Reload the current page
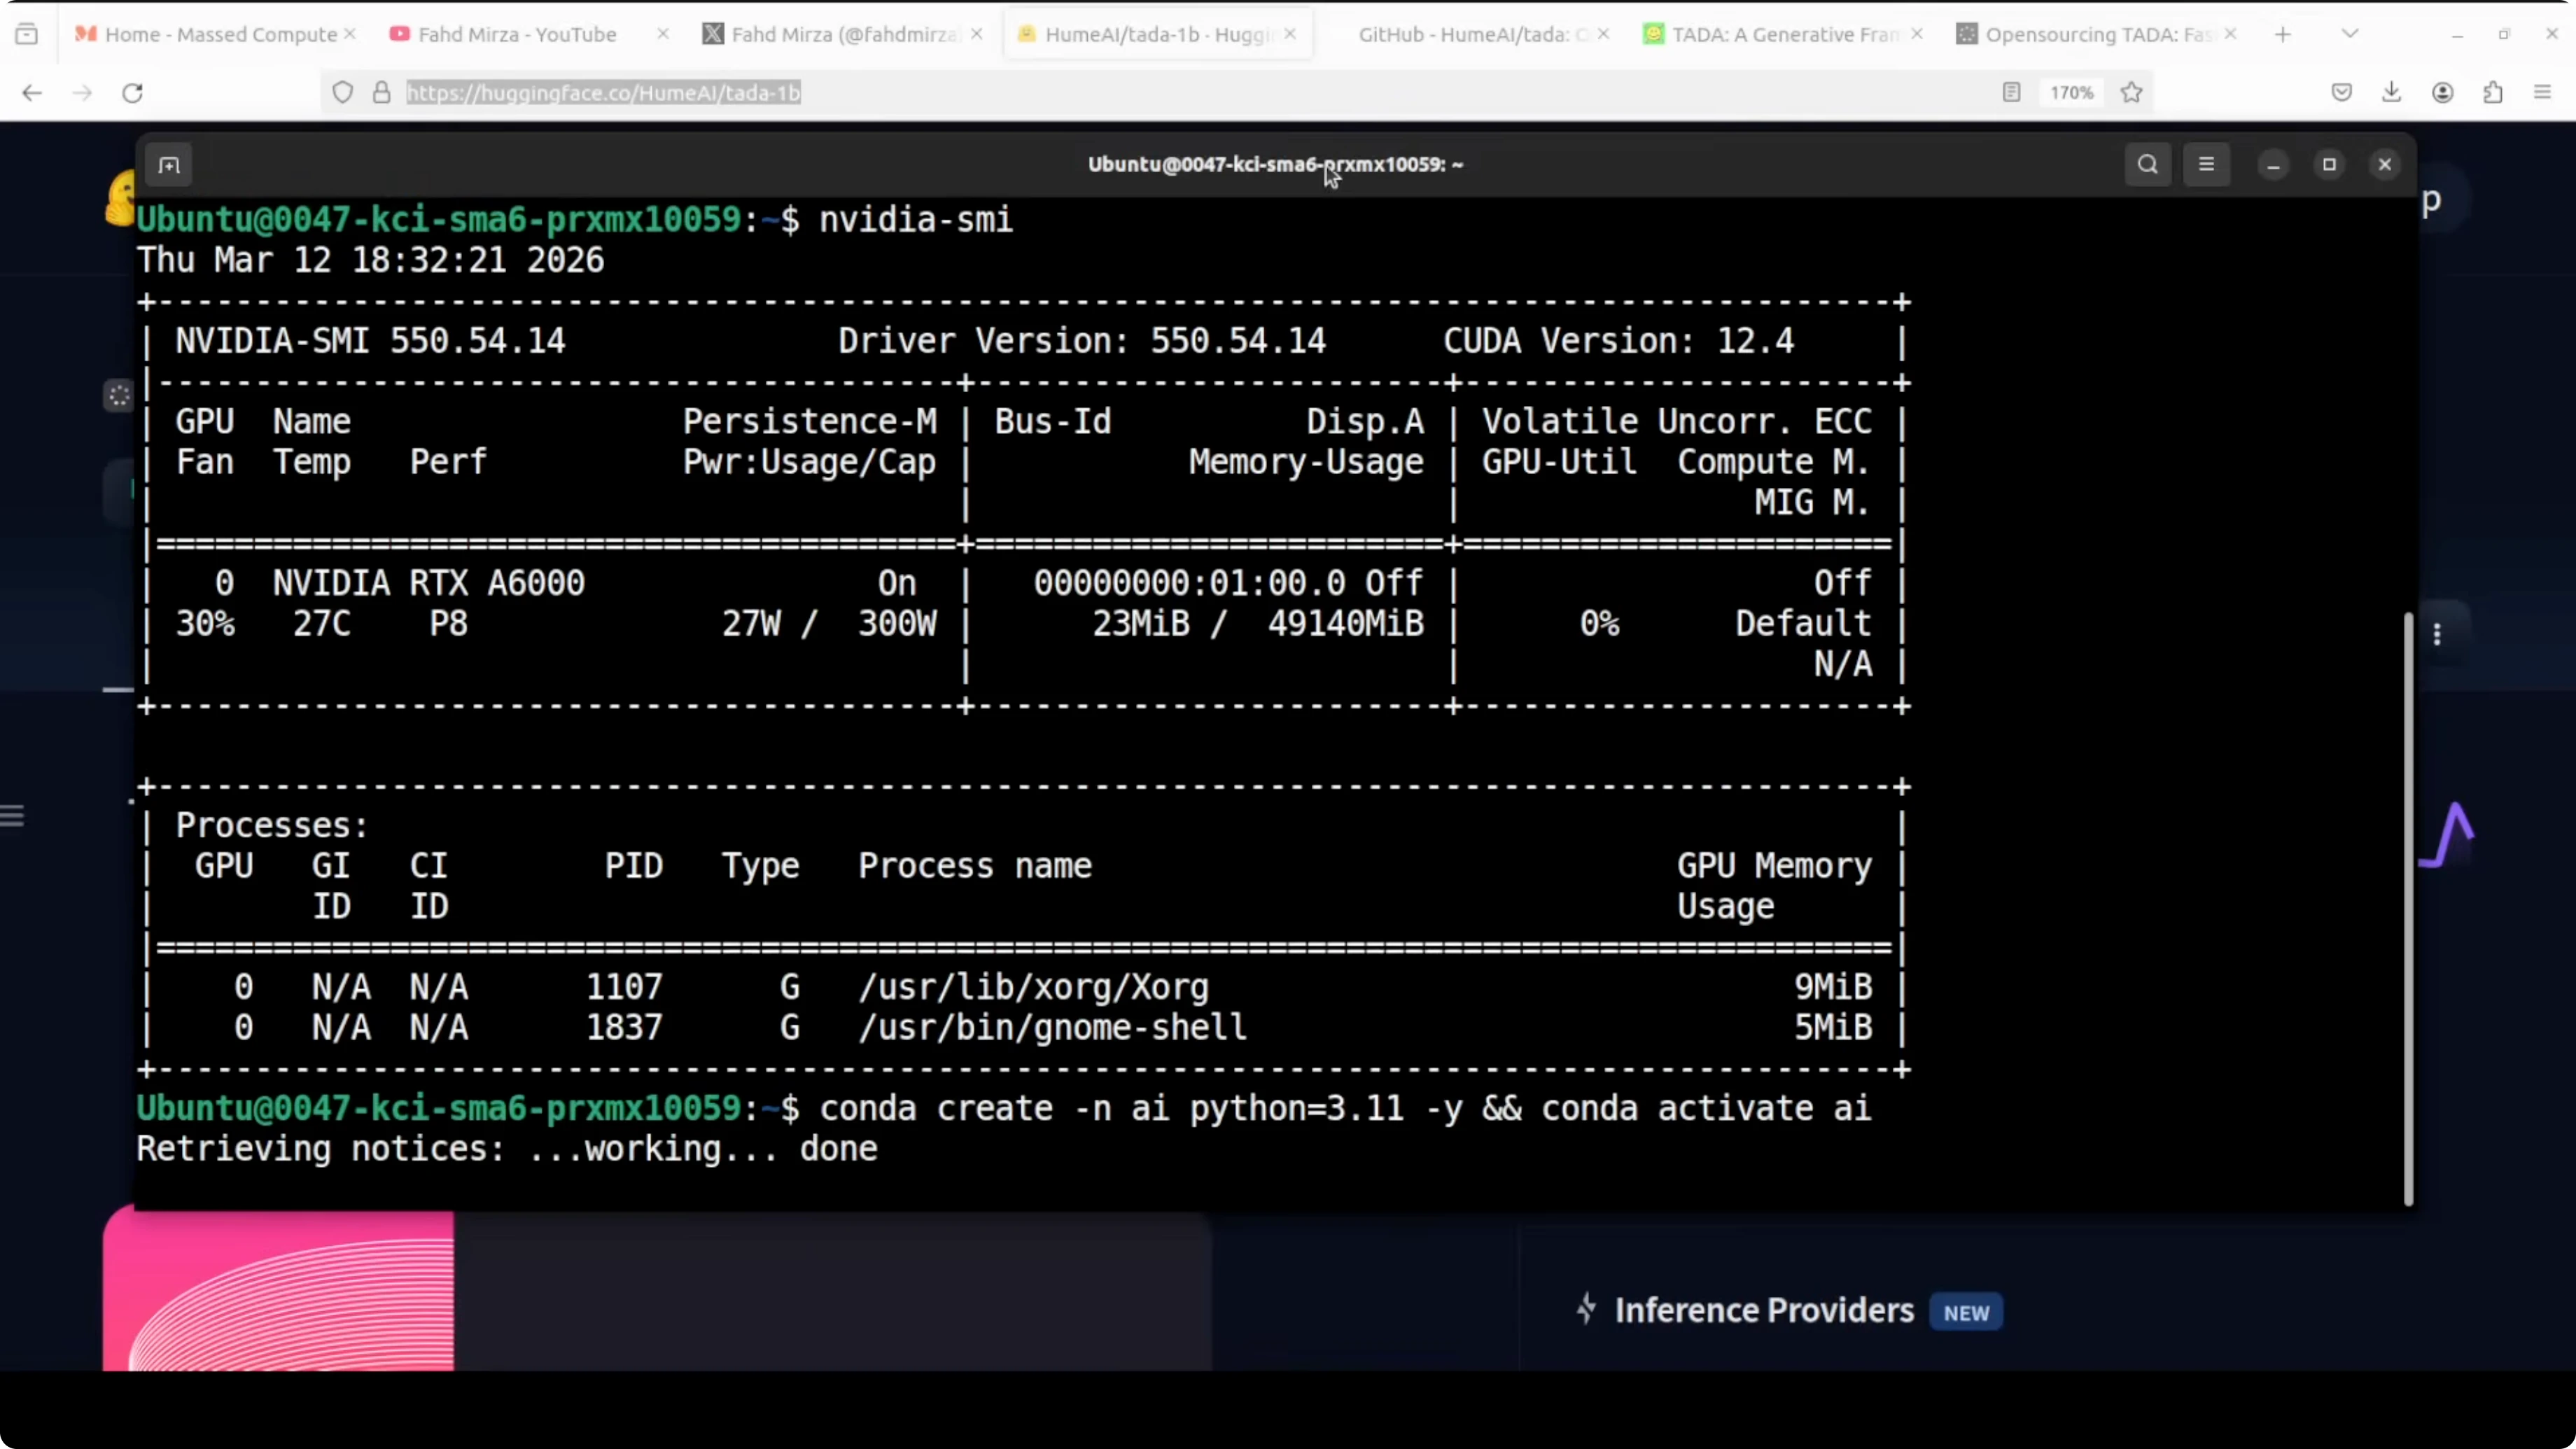 point(132,92)
